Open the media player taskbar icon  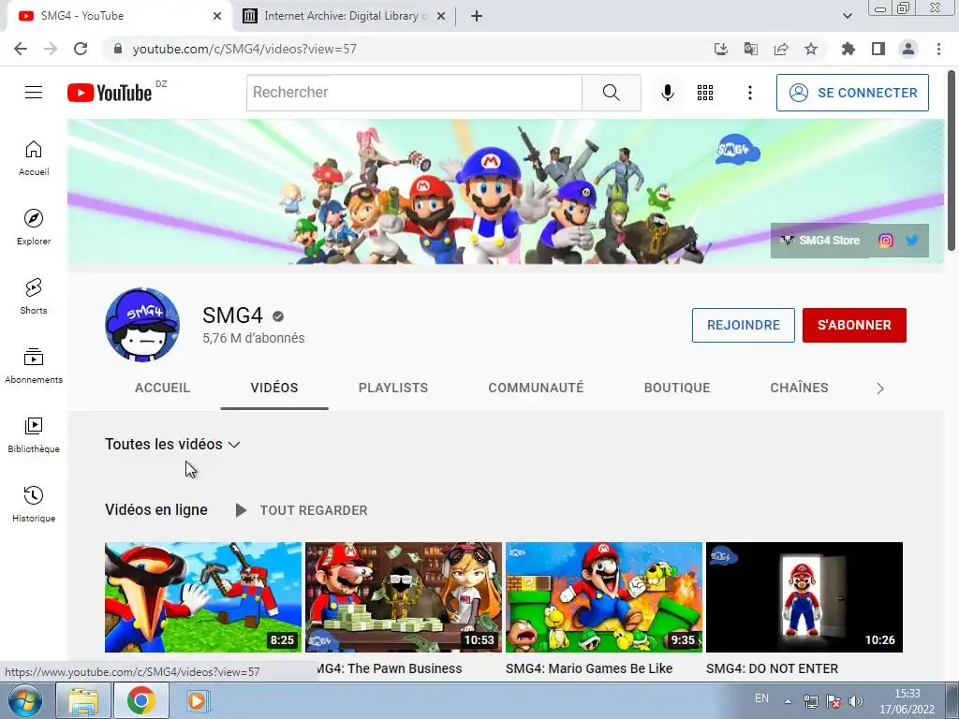point(198,700)
